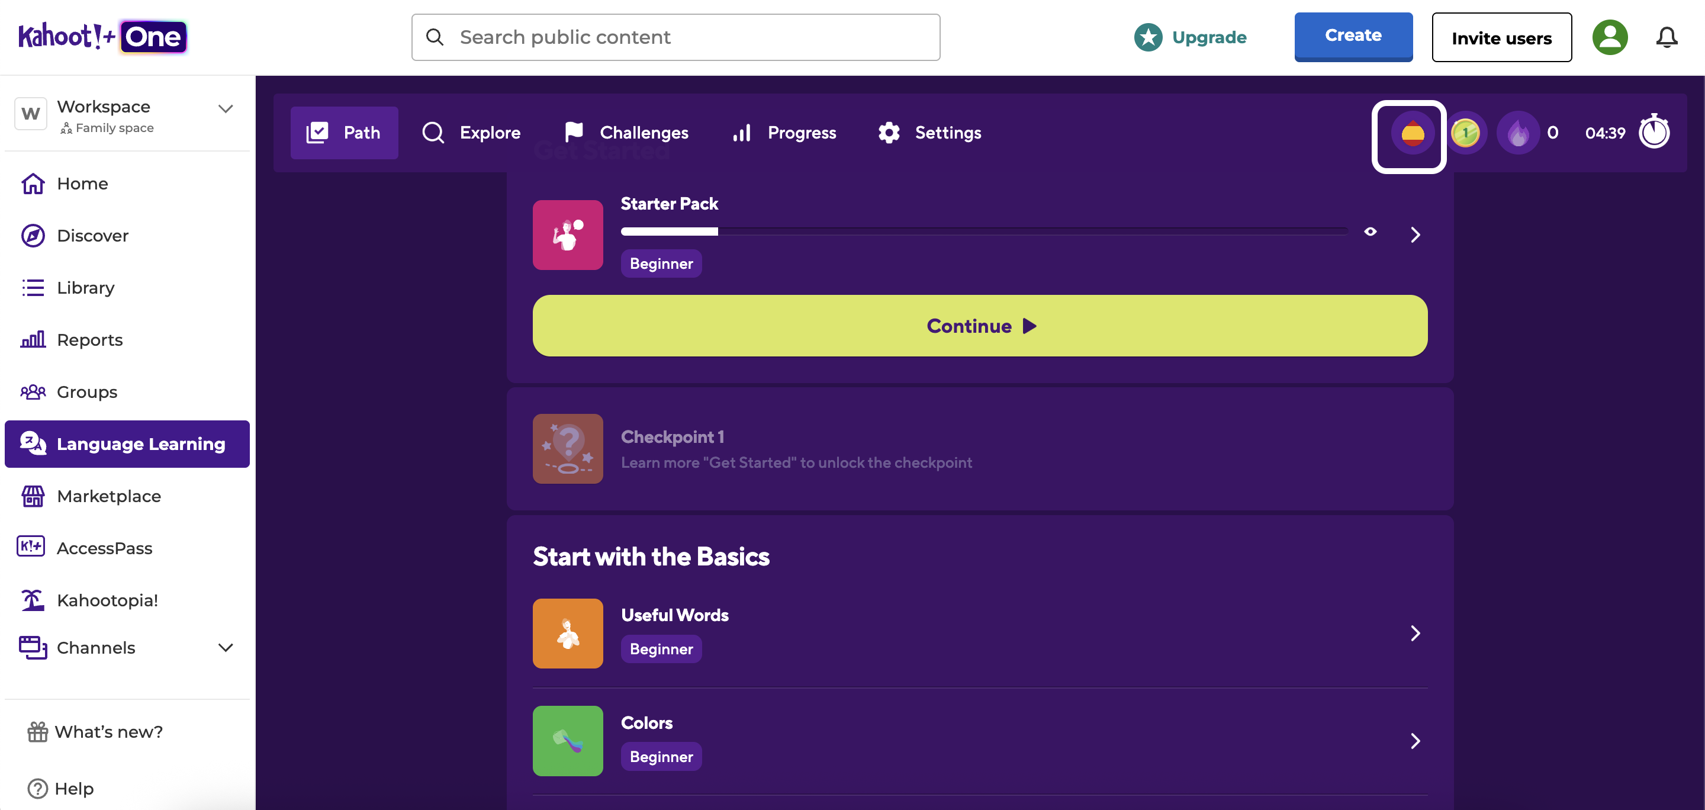
Task: Click the streak count 0
Action: coord(1553,133)
